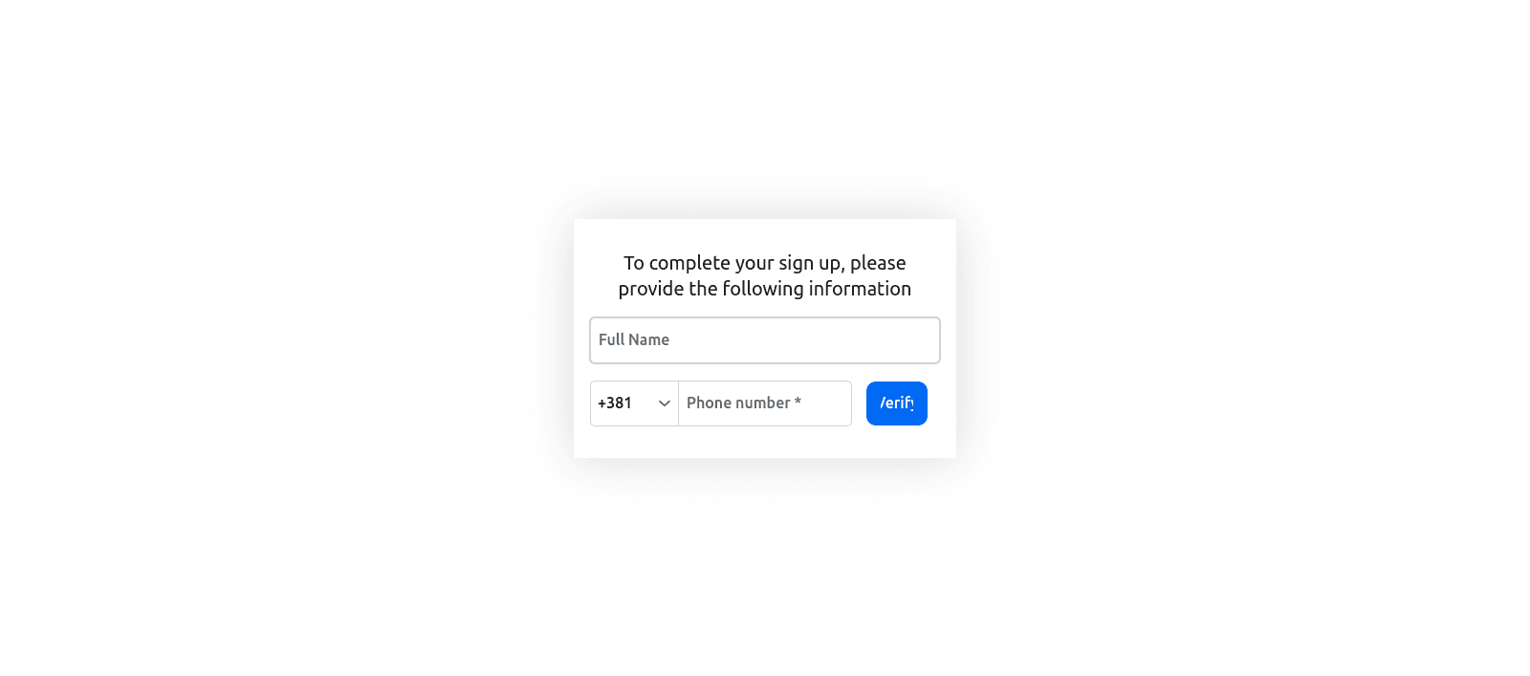Show the country code options list
This screenshot has width=1530, height=676.
point(634,403)
